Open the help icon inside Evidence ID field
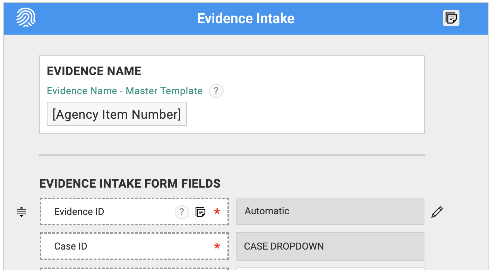The width and height of the screenshot is (491, 270). 182,212
